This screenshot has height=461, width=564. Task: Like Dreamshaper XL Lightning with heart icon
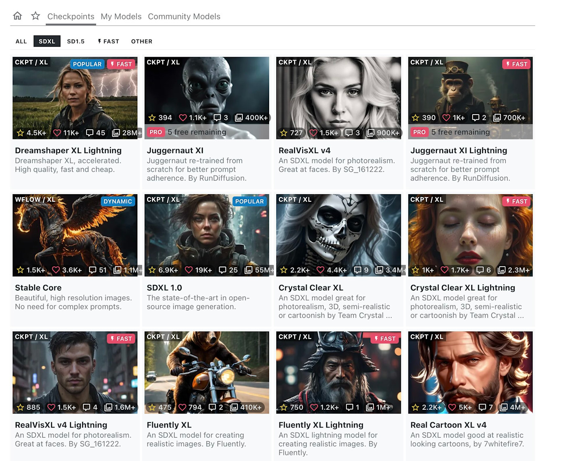point(57,133)
